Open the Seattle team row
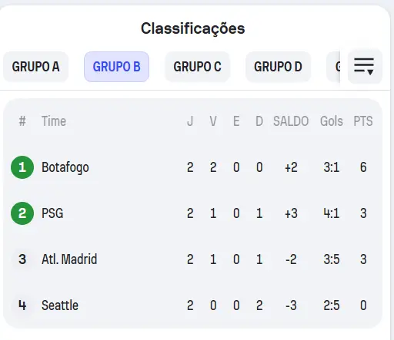The width and height of the screenshot is (394, 340). [192, 305]
